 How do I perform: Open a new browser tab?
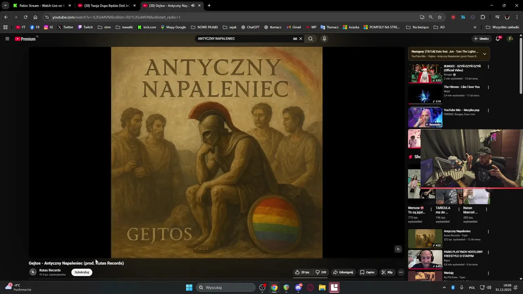click(x=209, y=6)
